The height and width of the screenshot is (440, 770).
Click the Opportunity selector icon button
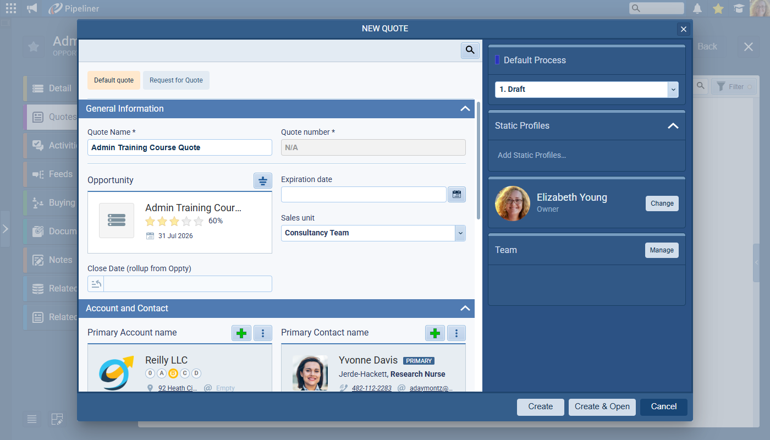point(263,180)
